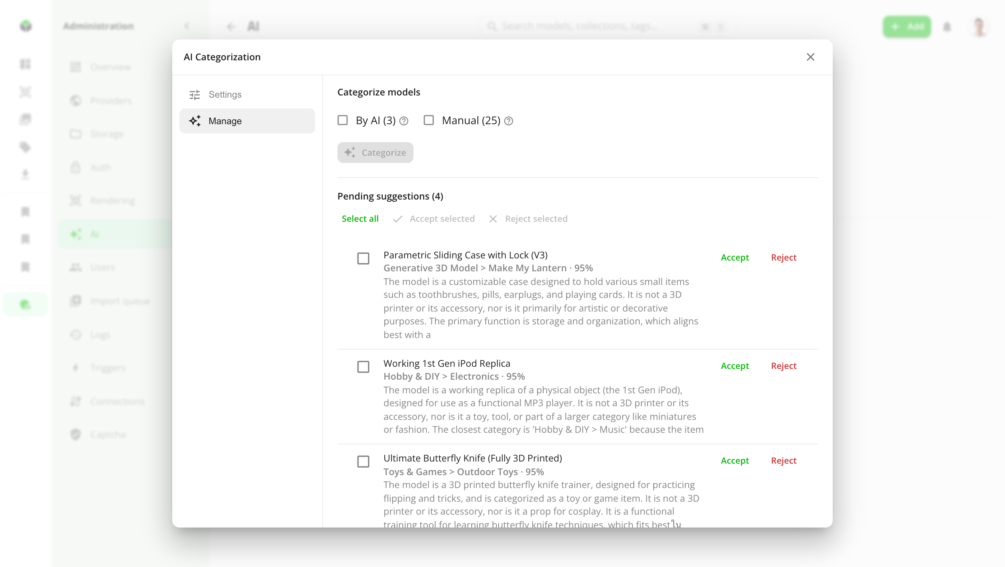Image resolution: width=1005 pixels, height=567 pixels.
Task: Accept the Butterfly Knife suggestion
Action: [735, 460]
